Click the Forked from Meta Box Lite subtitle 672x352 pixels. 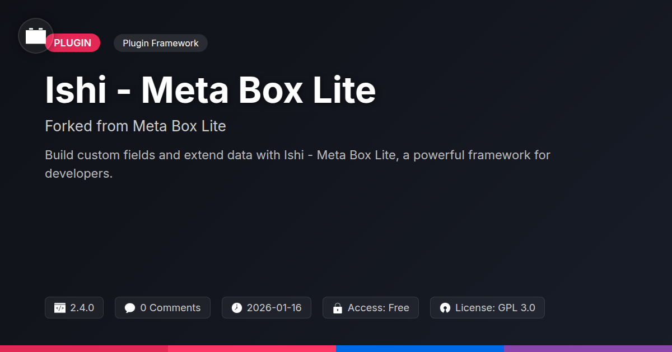coord(136,126)
